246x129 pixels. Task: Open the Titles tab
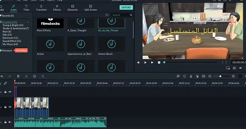click(x=26, y=8)
